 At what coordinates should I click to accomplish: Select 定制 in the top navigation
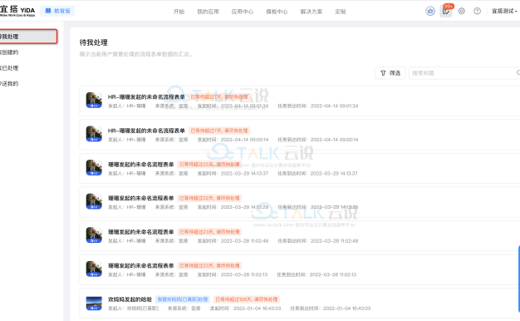(x=341, y=12)
